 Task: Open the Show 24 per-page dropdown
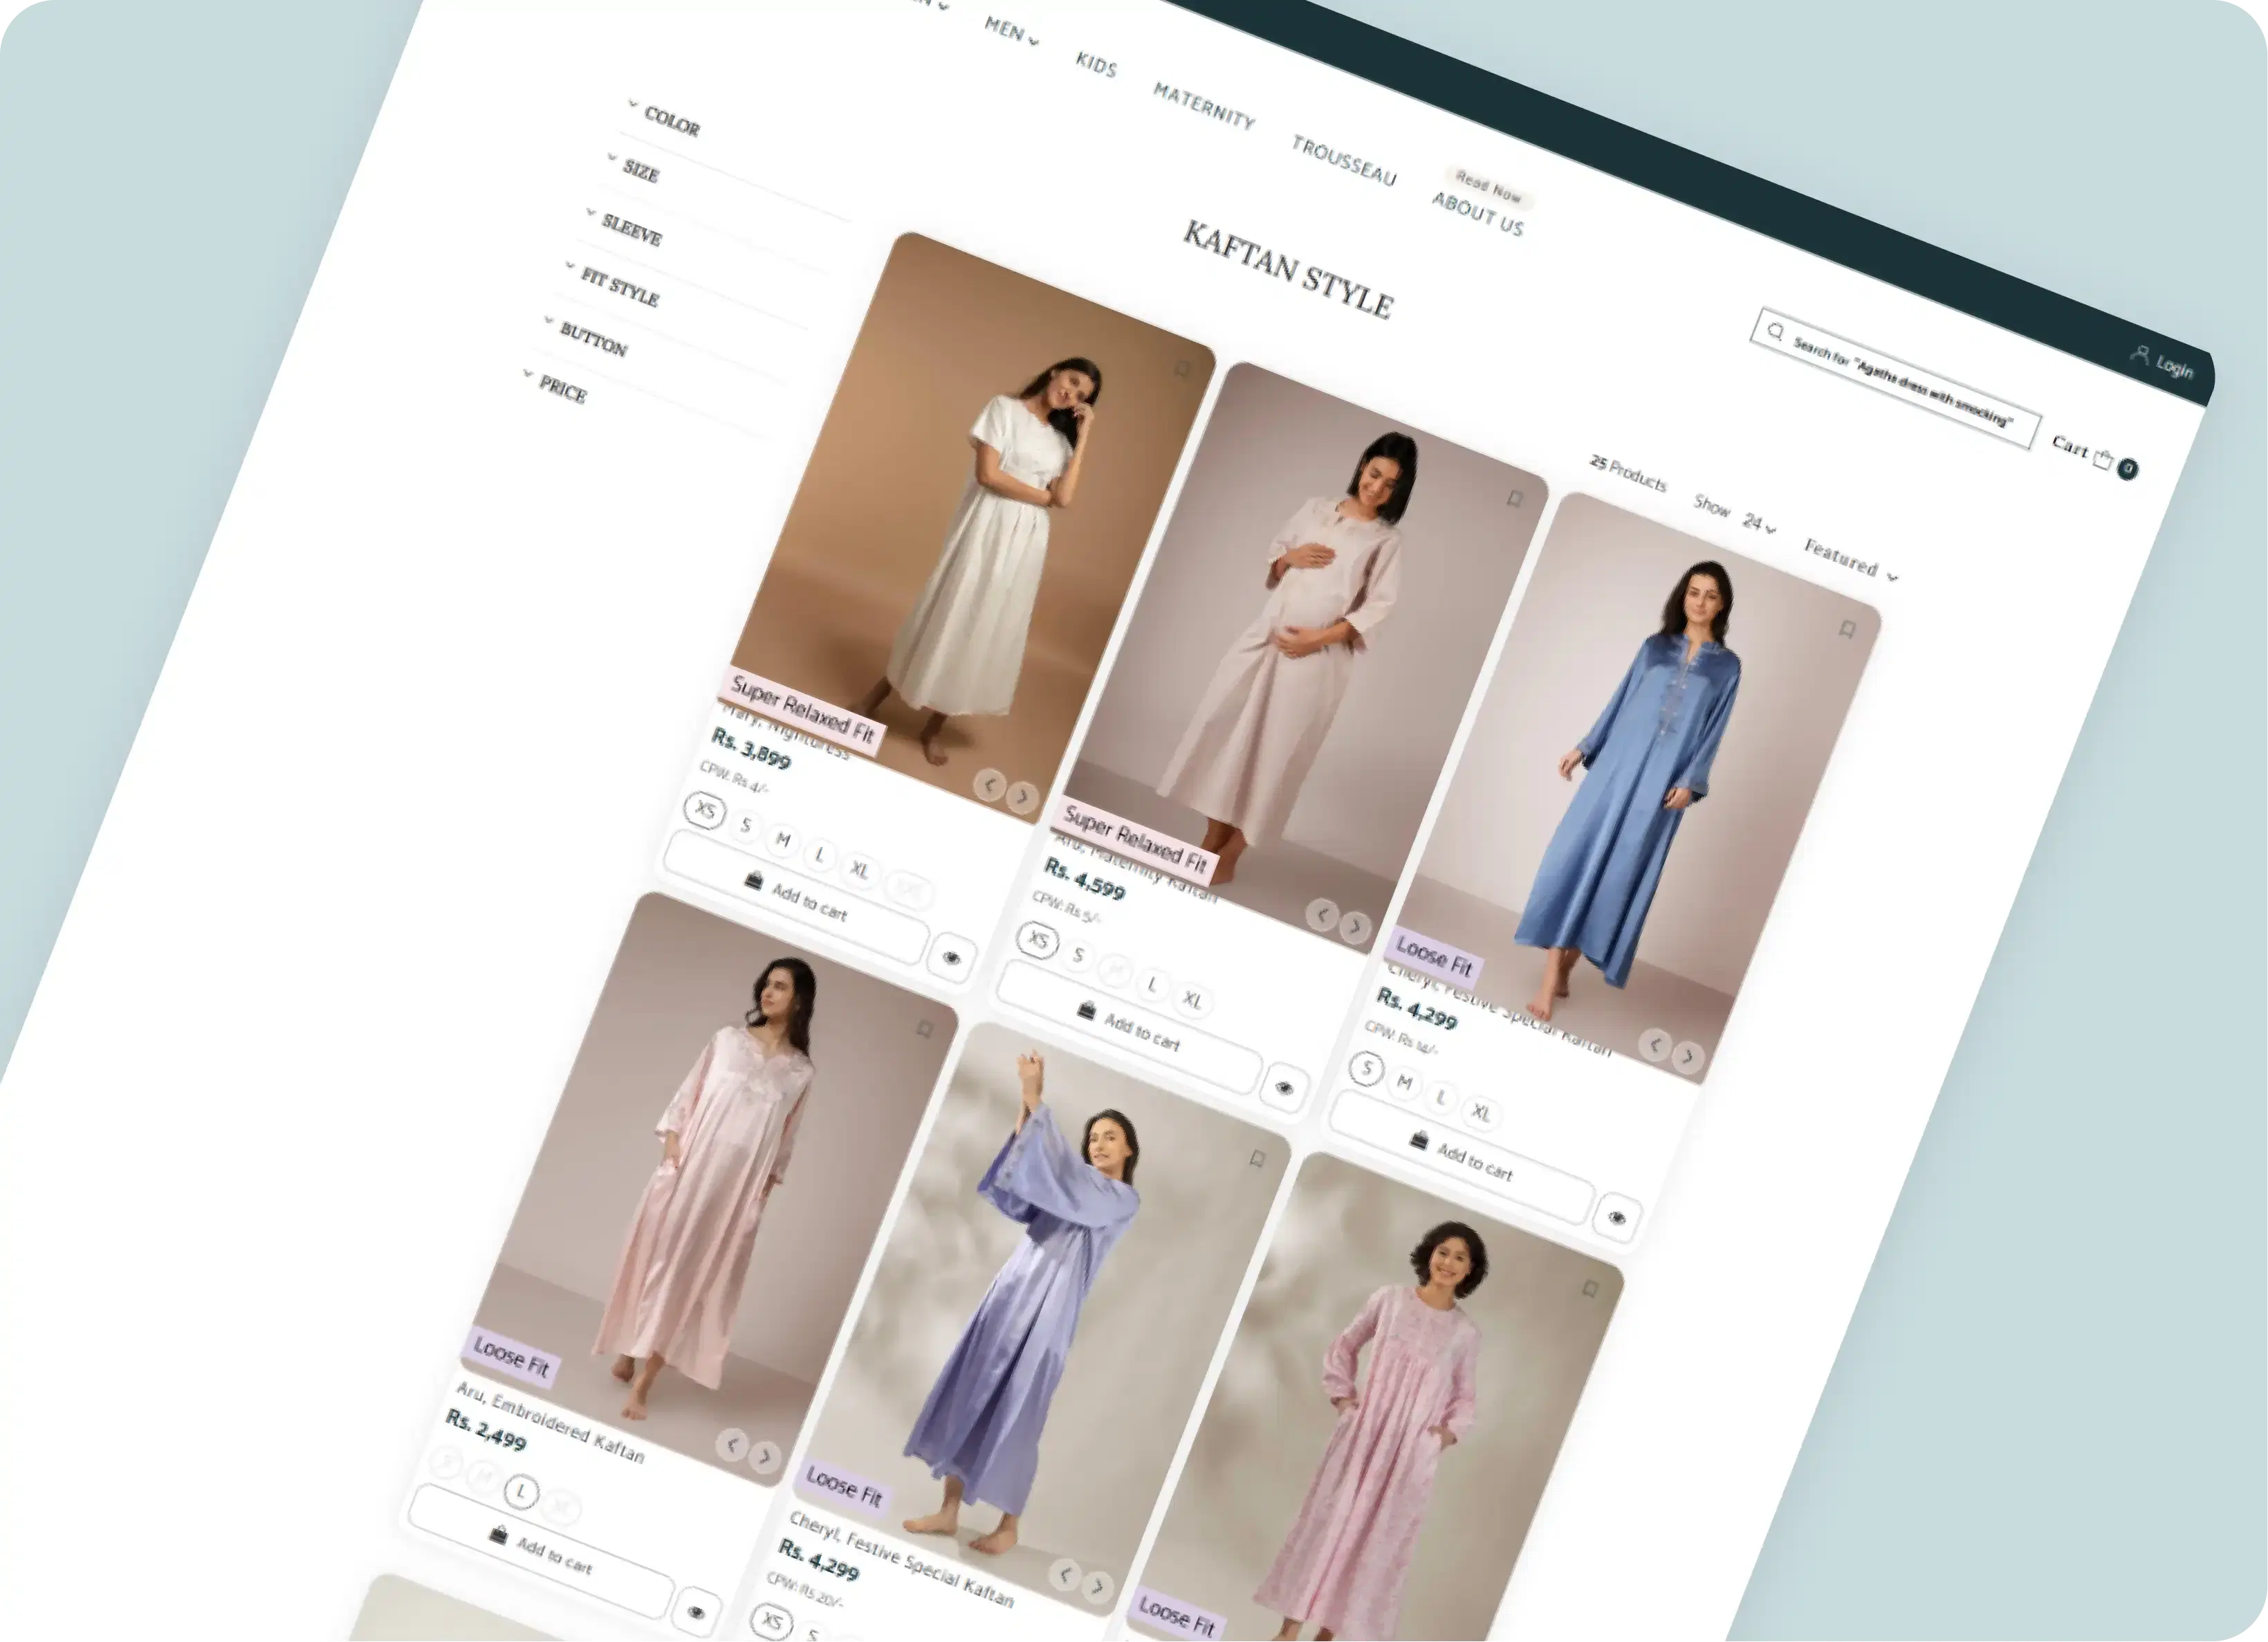1758,524
